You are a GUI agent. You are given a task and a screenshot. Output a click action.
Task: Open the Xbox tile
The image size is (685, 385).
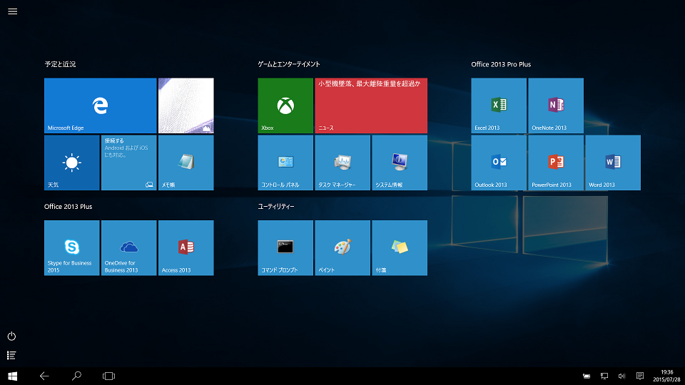[285, 106]
